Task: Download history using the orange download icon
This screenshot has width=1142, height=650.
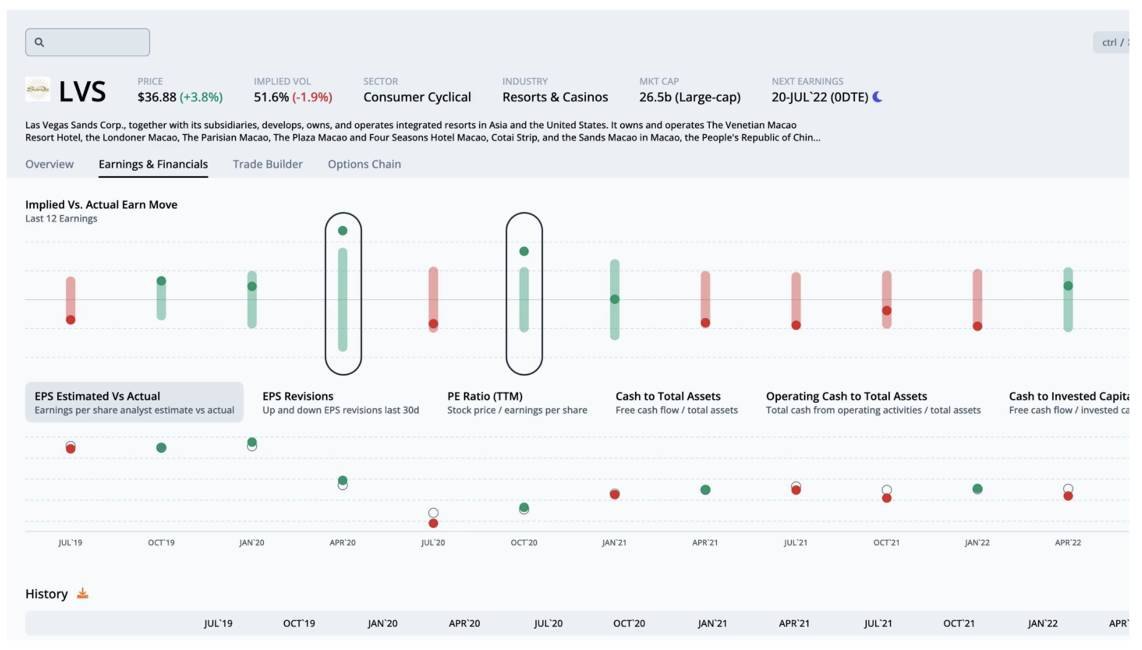Action: click(x=83, y=594)
